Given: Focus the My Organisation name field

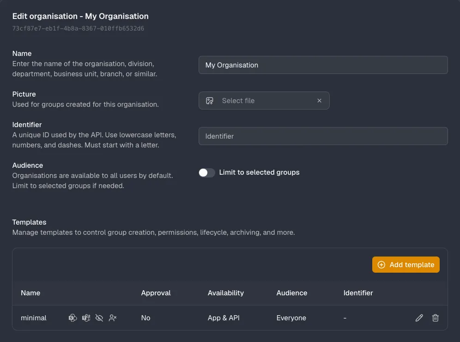Looking at the screenshot, I should coord(323,65).
